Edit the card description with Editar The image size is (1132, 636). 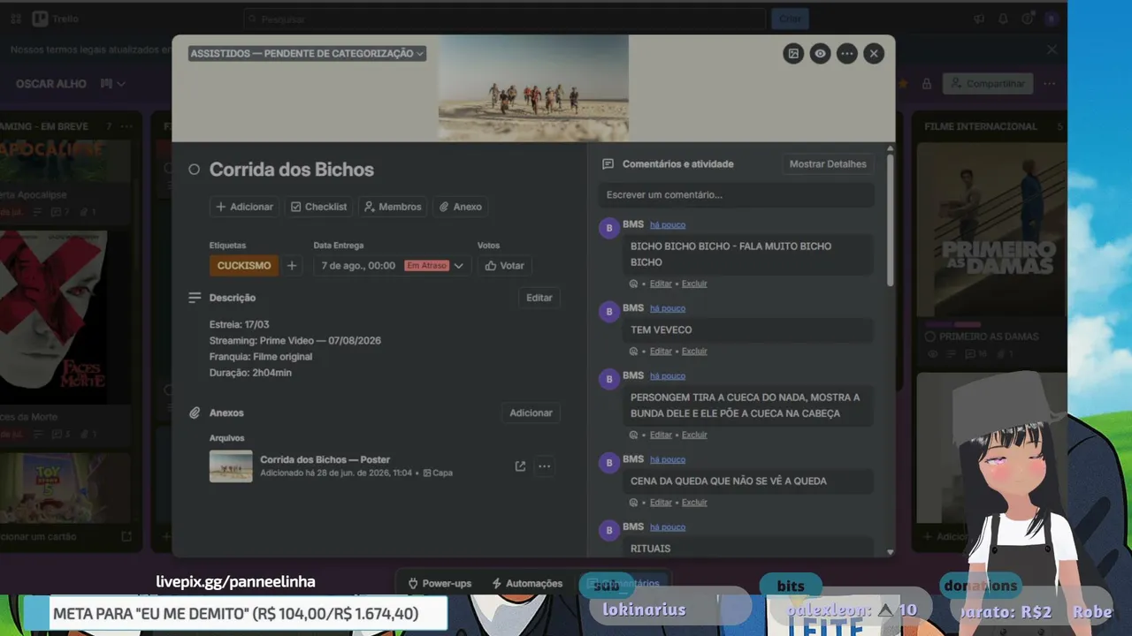(539, 298)
